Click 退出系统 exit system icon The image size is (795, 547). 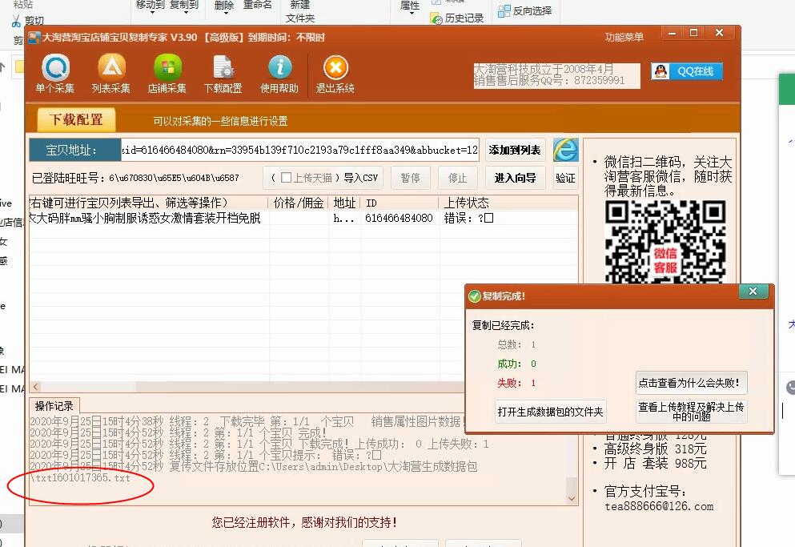click(335, 74)
